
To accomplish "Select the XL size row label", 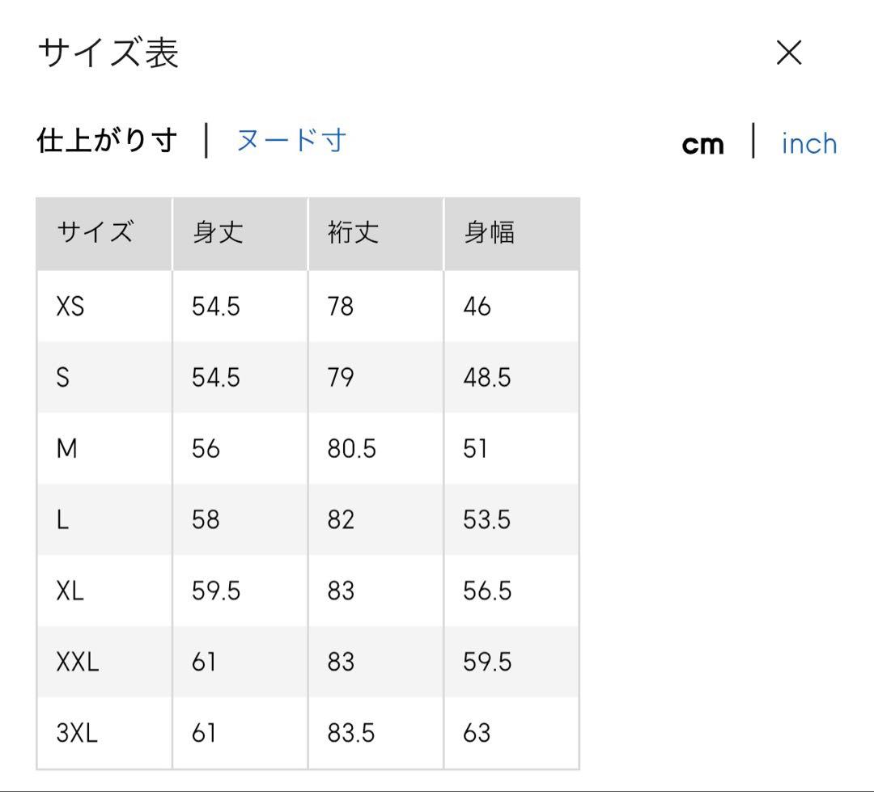I will (70, 591).
